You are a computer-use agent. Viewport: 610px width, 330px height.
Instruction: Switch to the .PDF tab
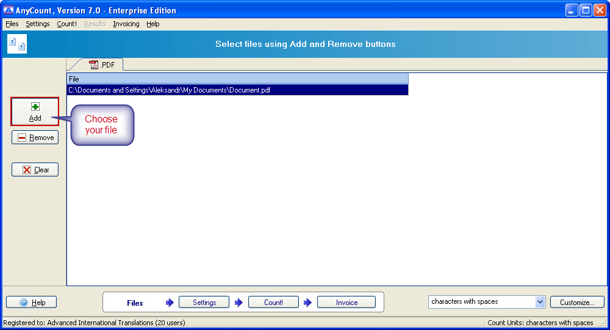coord(102,65)
